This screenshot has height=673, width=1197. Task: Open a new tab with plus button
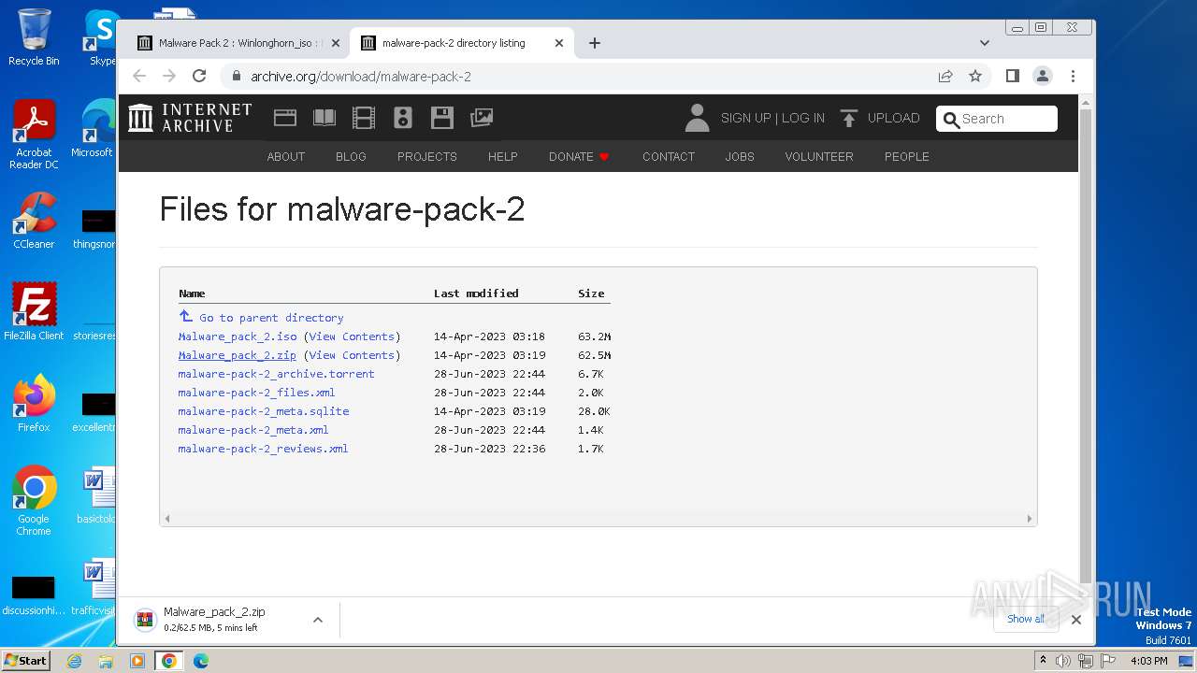[x=595, y=43]
